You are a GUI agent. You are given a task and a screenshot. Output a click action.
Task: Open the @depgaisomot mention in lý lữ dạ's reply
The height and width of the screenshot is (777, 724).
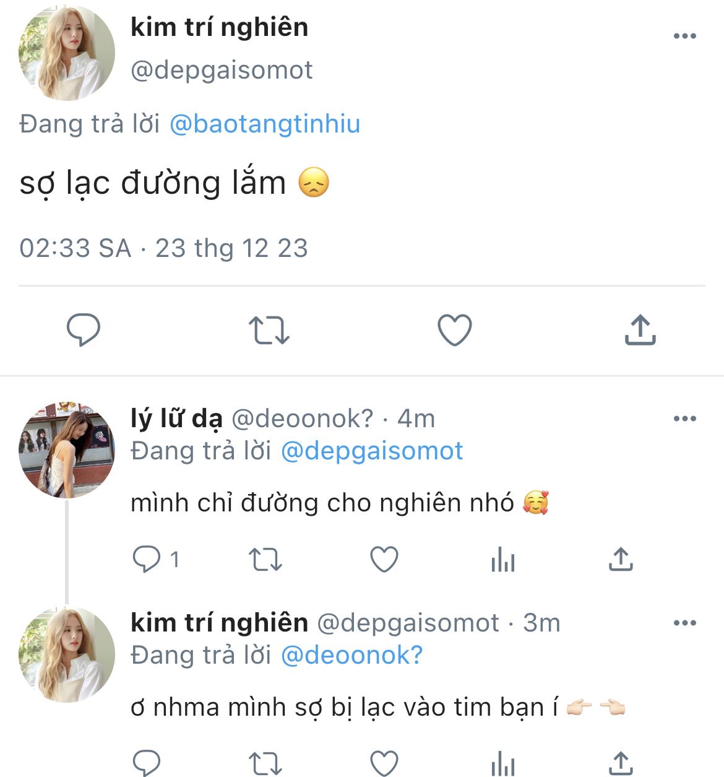(372, 451)
